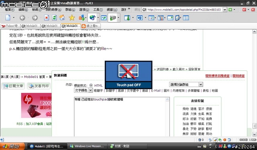Open the 開始 Start button

click(12, 146)
